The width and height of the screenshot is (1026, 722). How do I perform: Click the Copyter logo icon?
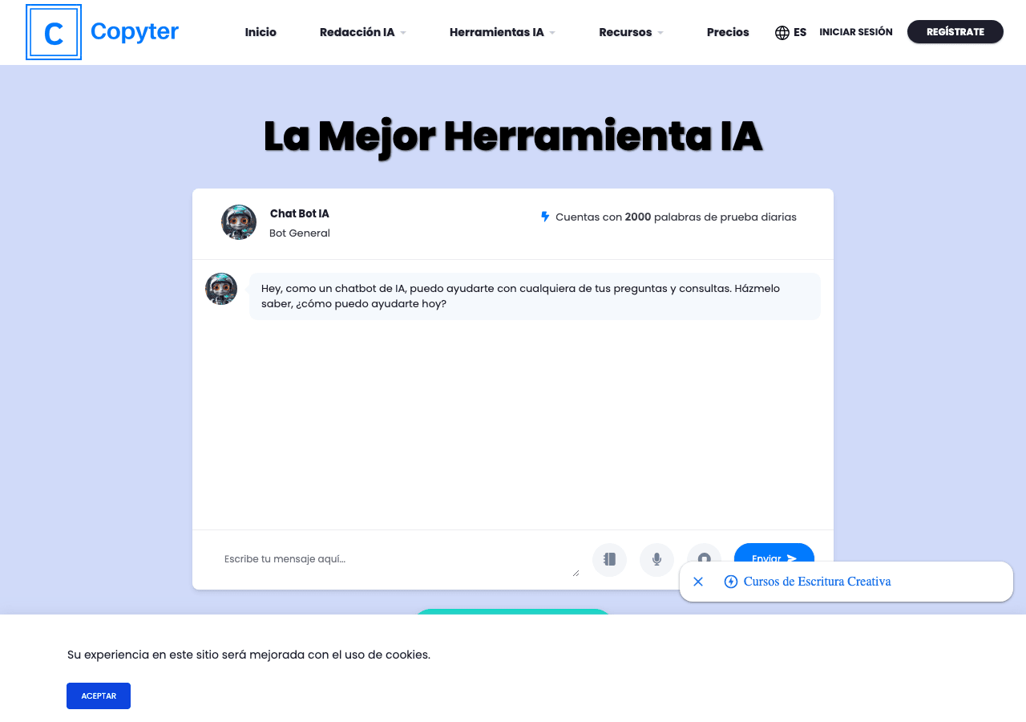pos(54,32)
